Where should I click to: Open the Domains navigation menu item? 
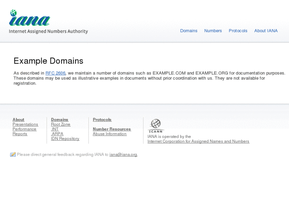click(189, 31)
